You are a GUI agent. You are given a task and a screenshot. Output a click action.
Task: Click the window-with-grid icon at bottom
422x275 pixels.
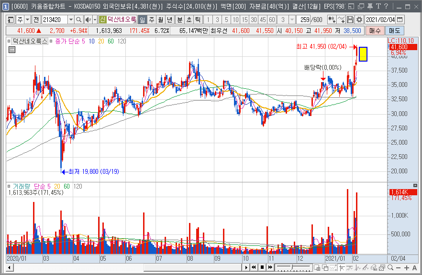click(x=317, y=267)
